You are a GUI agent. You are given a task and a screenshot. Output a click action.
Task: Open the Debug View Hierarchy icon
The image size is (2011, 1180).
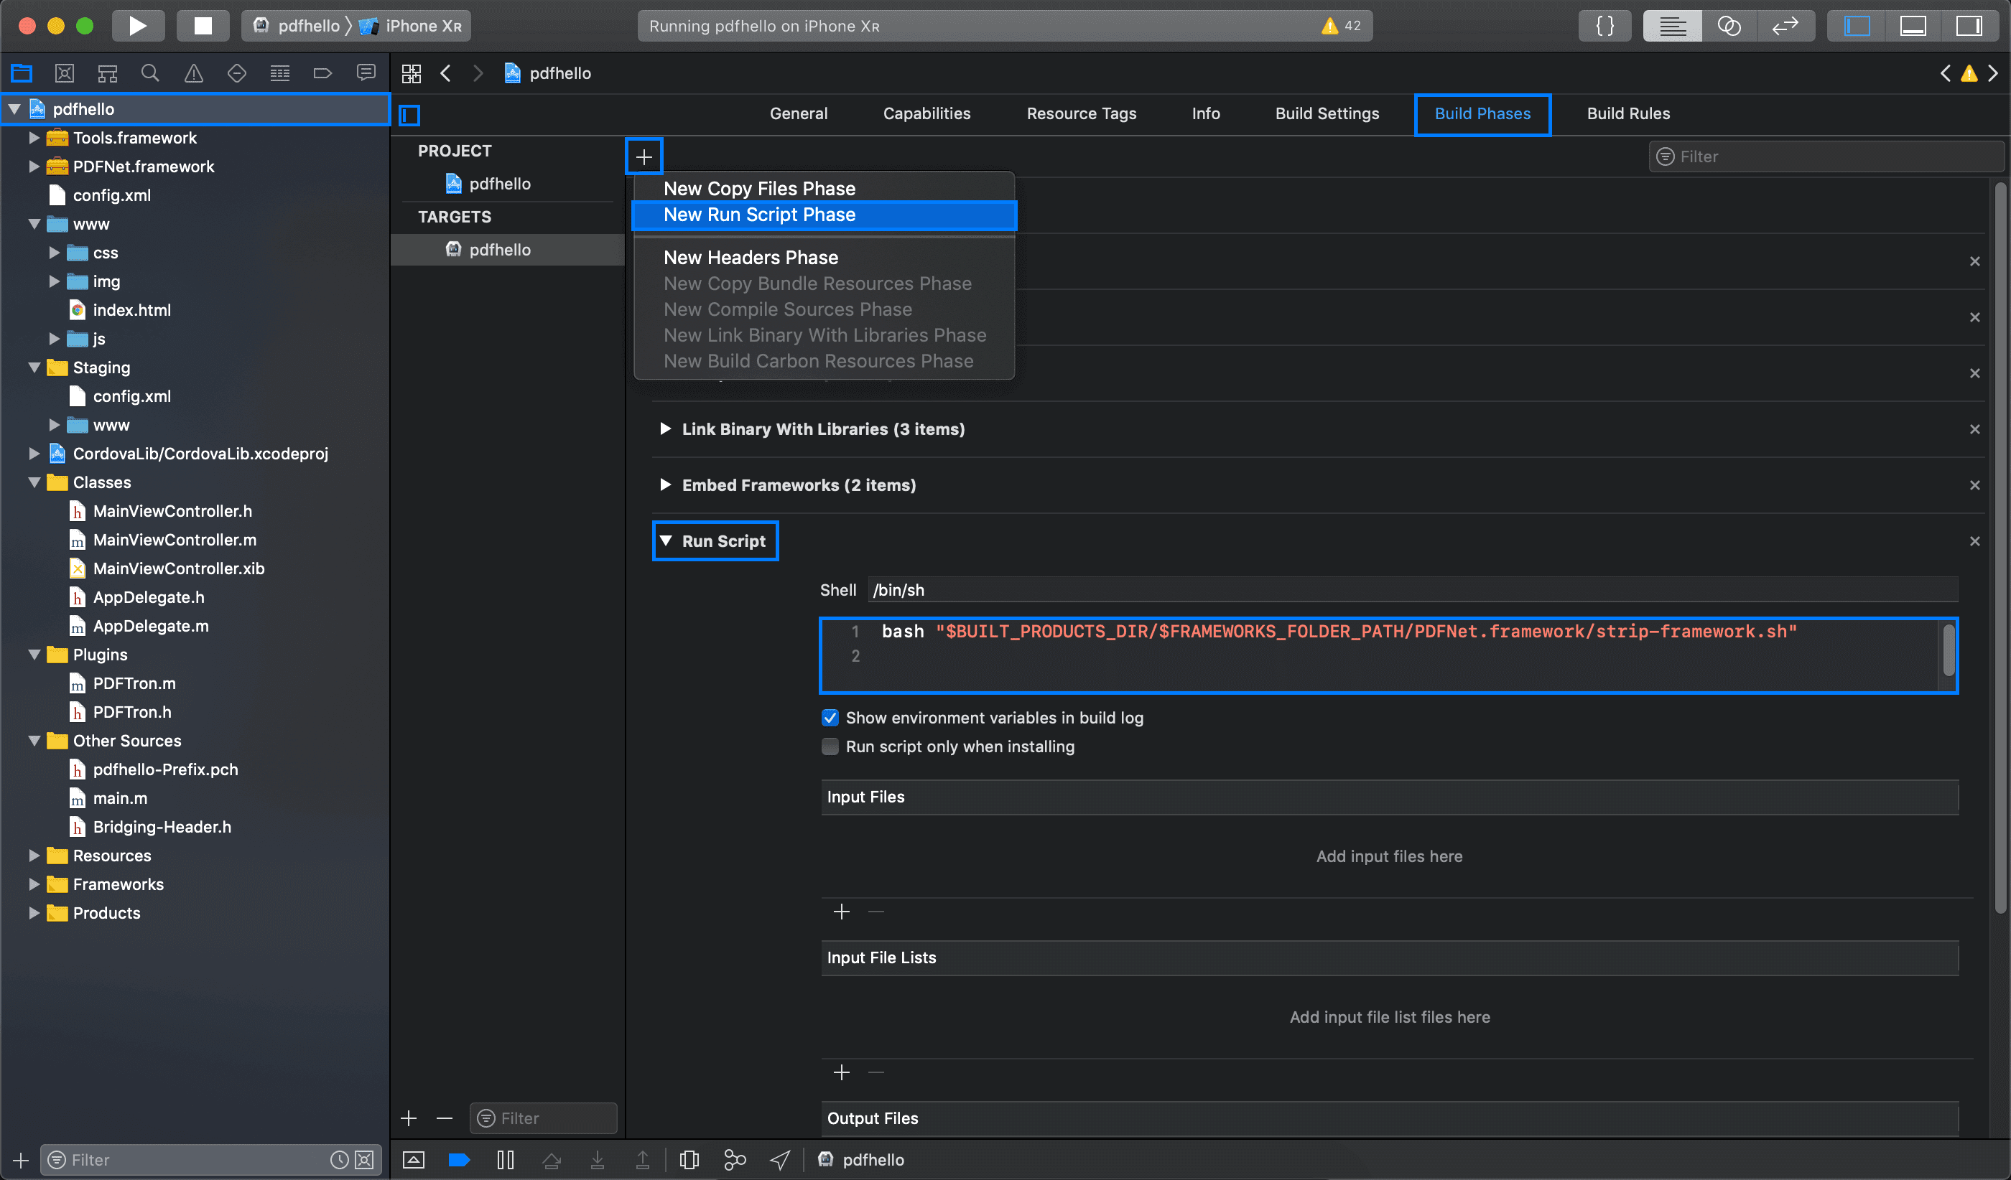(x=689, y=1160)
